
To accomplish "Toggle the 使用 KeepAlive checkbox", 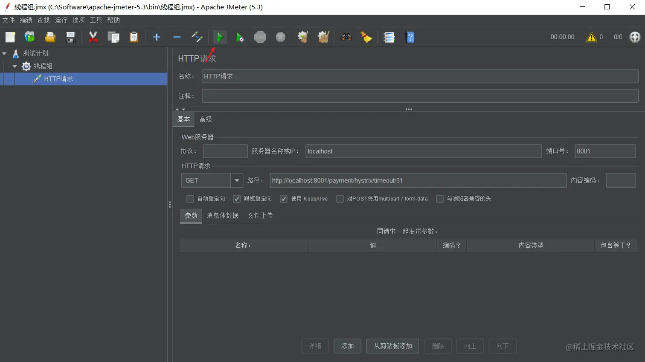I will 284,199.
